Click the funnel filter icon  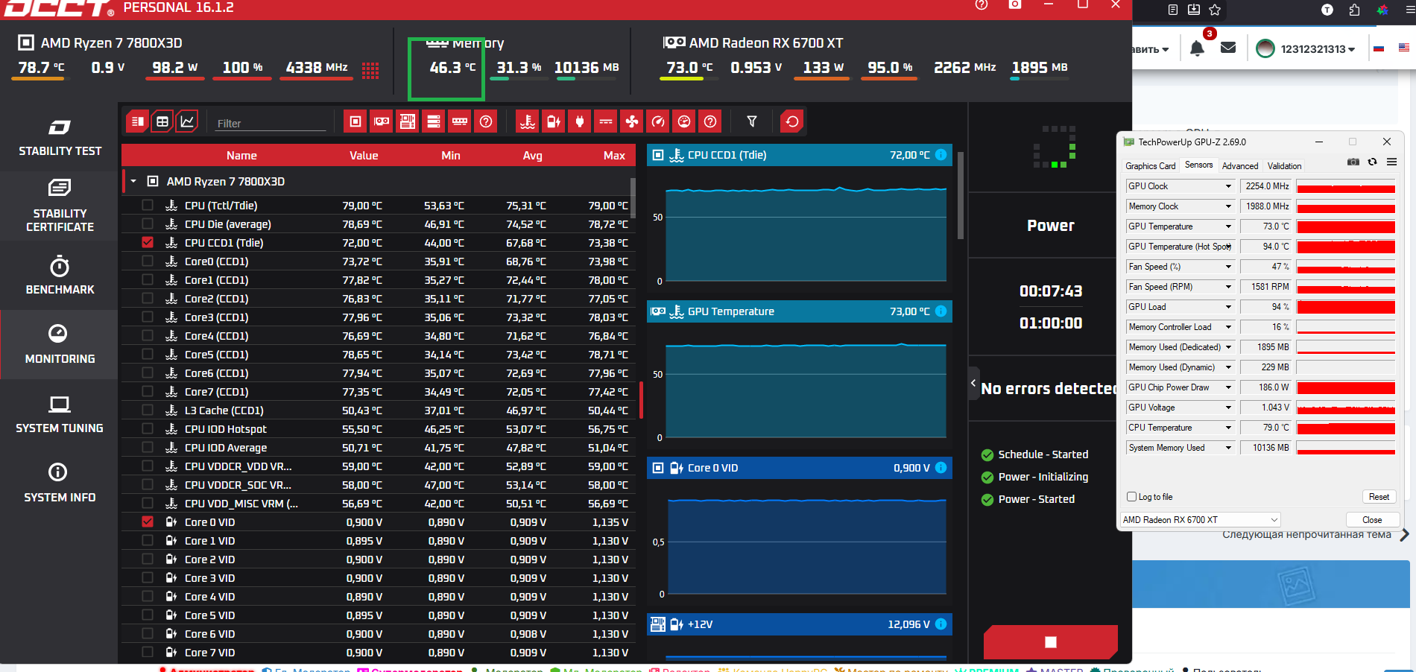pos(752,121)
